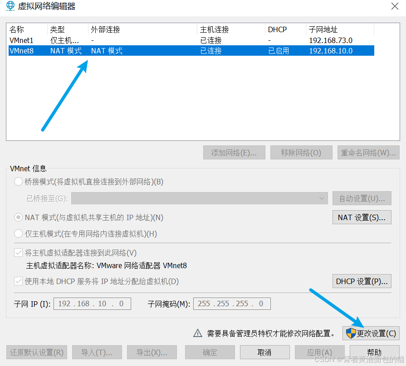Image resolution: width=406 pixels, height=366 pixels.
Task: Select the NAT 模式 radio button
Action: pyautogui.click(x=19, y=217)
